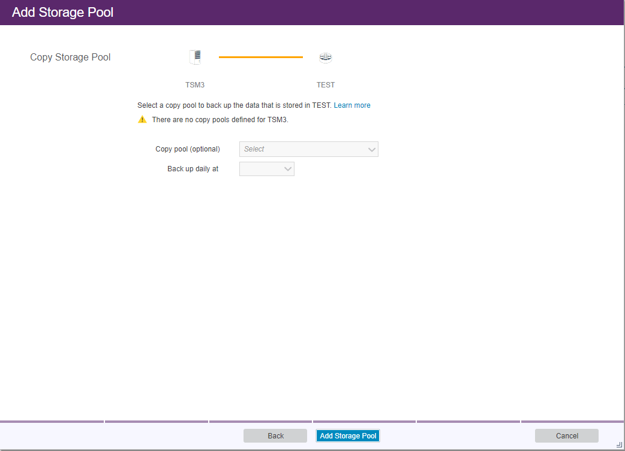This screenshot has width=625, height=451.
Task: Click the Add Storage Pool title bar text
Action: (x=63, y=13)
